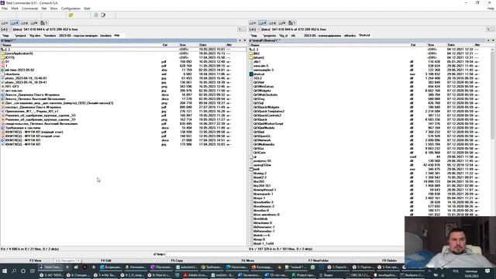The height and width of the screenshot is (279, 496).
Task: Select drive e in right panel
Action: tap(272, 22)
